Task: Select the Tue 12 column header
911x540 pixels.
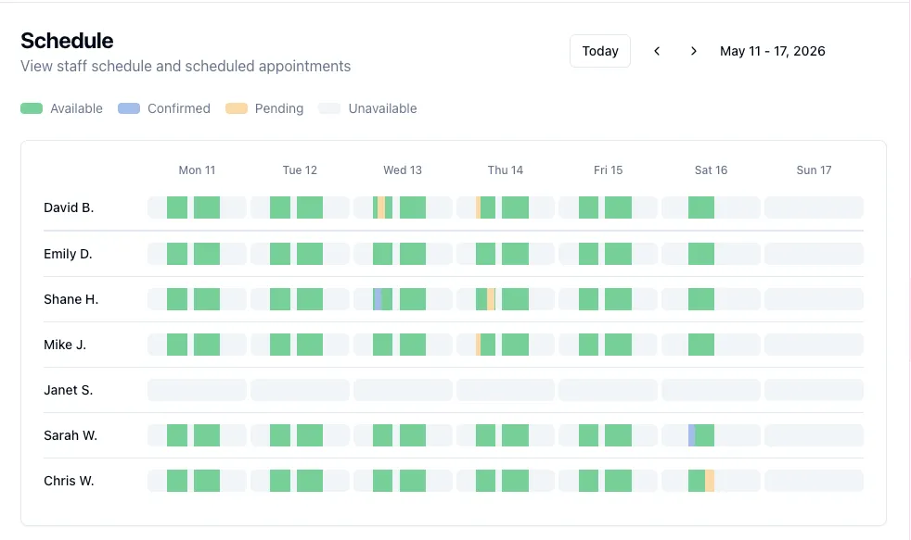Action: pos(300,170)
